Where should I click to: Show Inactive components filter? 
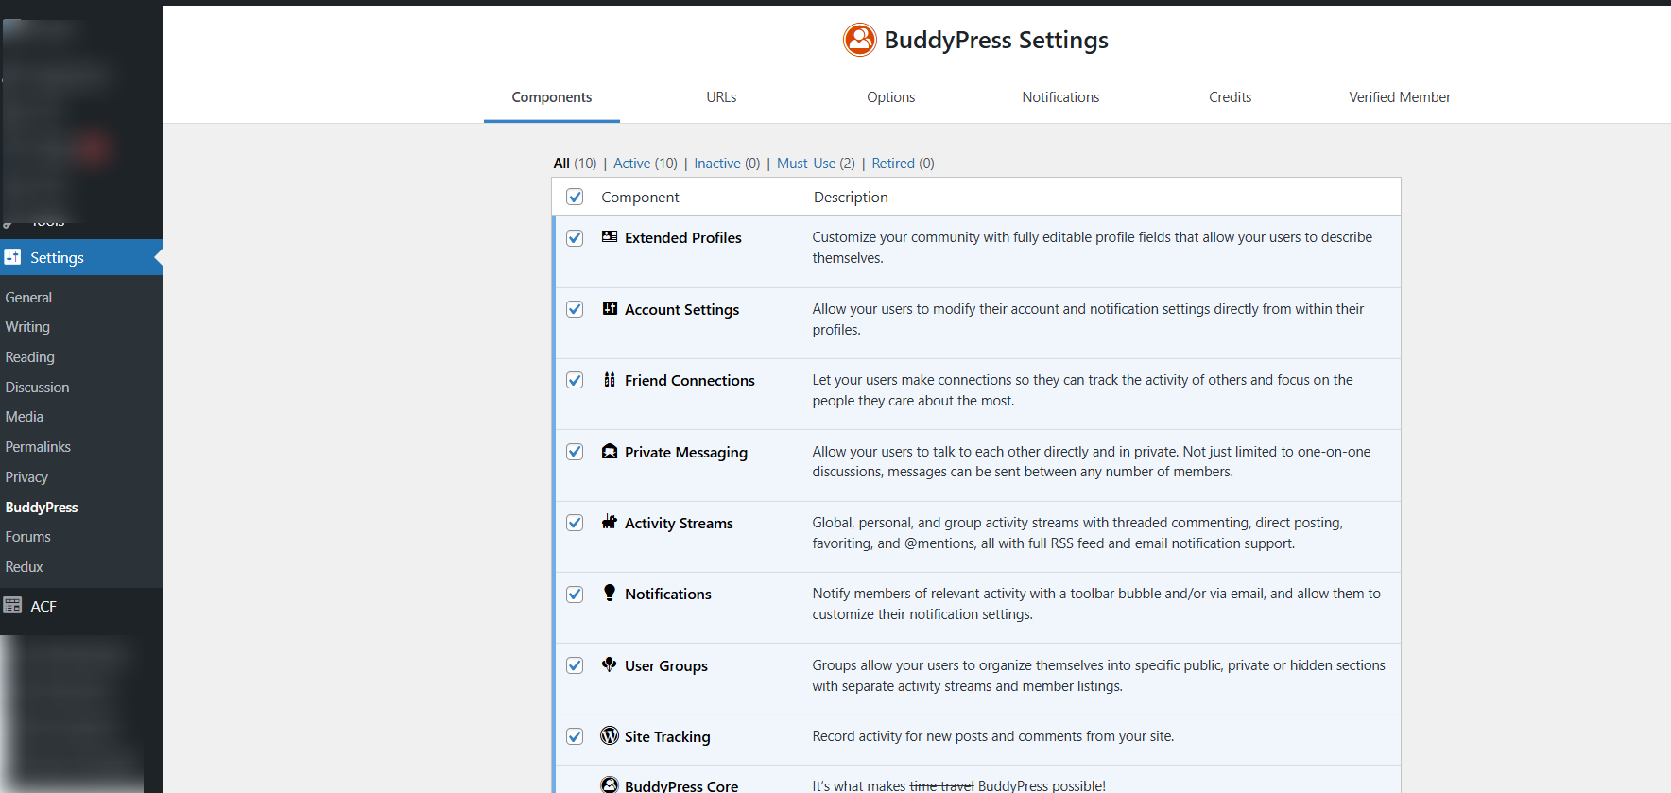coord(717,164)
